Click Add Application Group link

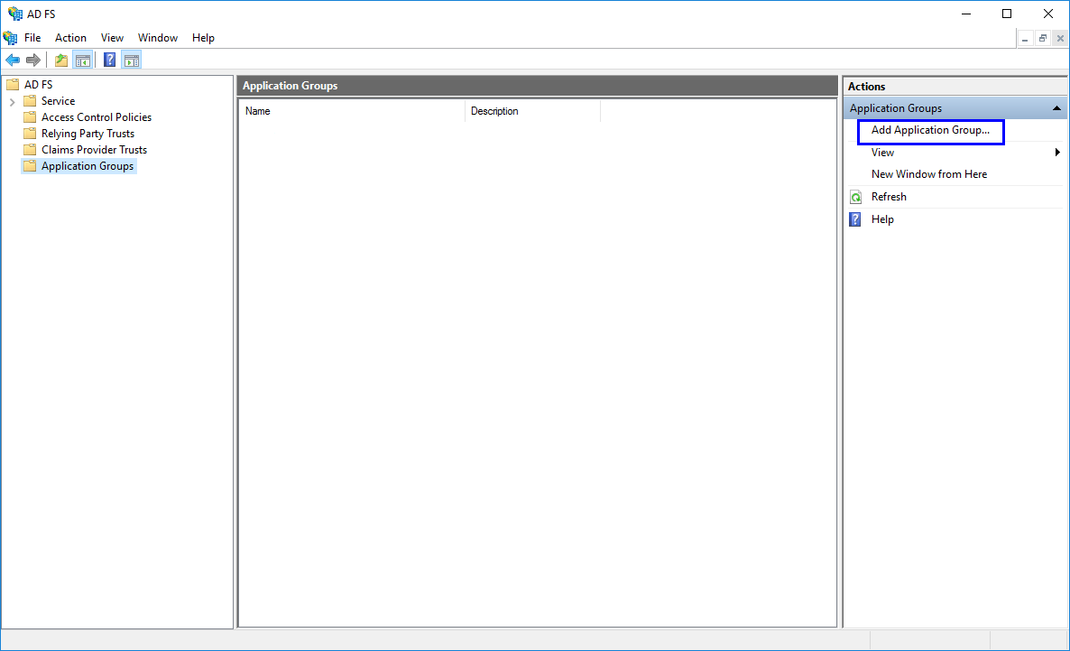[930, 131]
